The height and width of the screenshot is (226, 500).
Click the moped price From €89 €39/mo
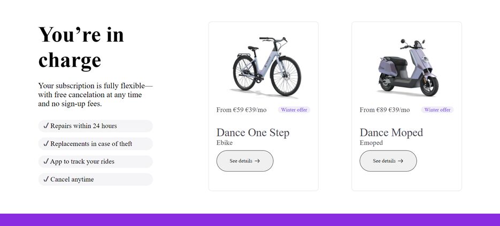point(384,110)
